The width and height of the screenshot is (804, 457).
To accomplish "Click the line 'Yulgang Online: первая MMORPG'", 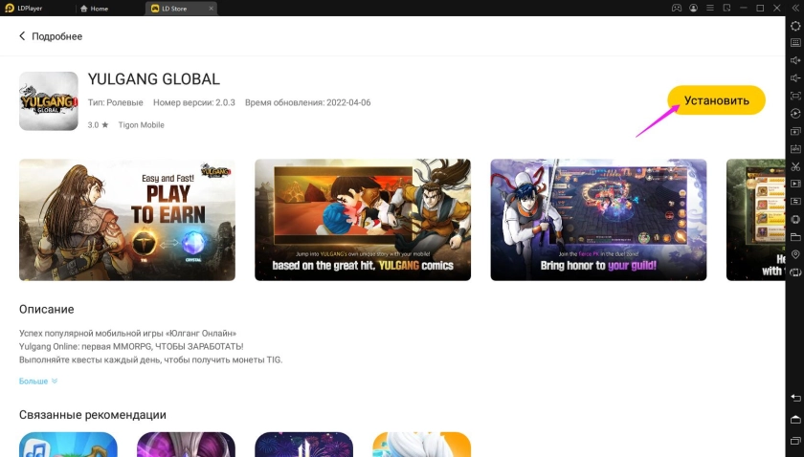I will [x=131, y=346].
